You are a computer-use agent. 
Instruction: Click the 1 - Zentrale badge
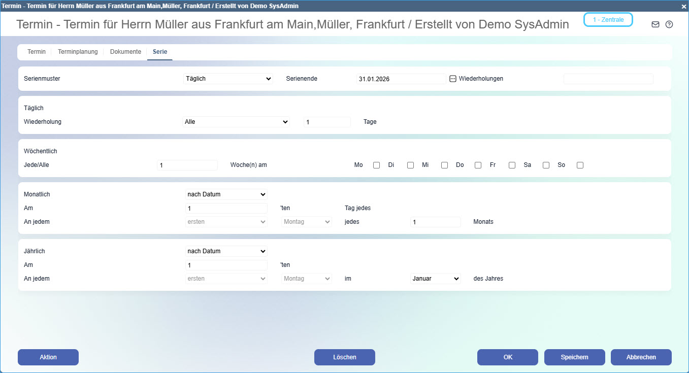pos(608,20)
